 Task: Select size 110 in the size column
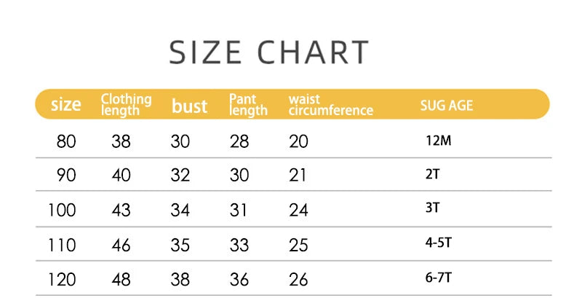62,245
